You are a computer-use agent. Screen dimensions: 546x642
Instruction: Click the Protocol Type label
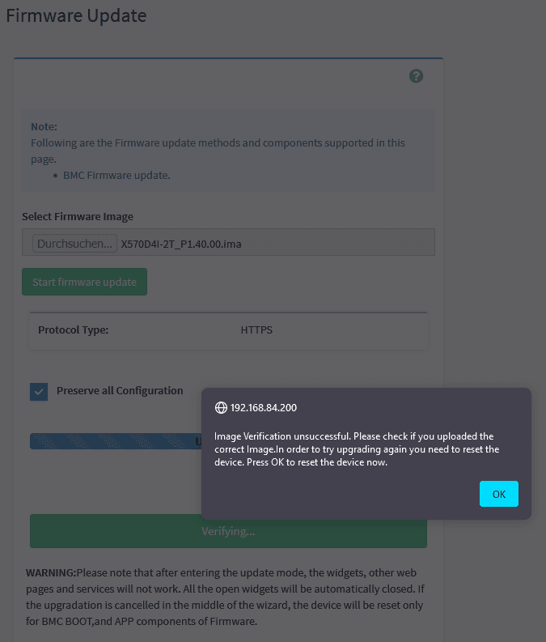click(74, 330)
